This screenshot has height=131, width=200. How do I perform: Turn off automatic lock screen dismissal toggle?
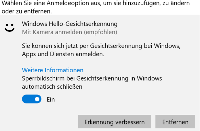click(x=32, y=99)
